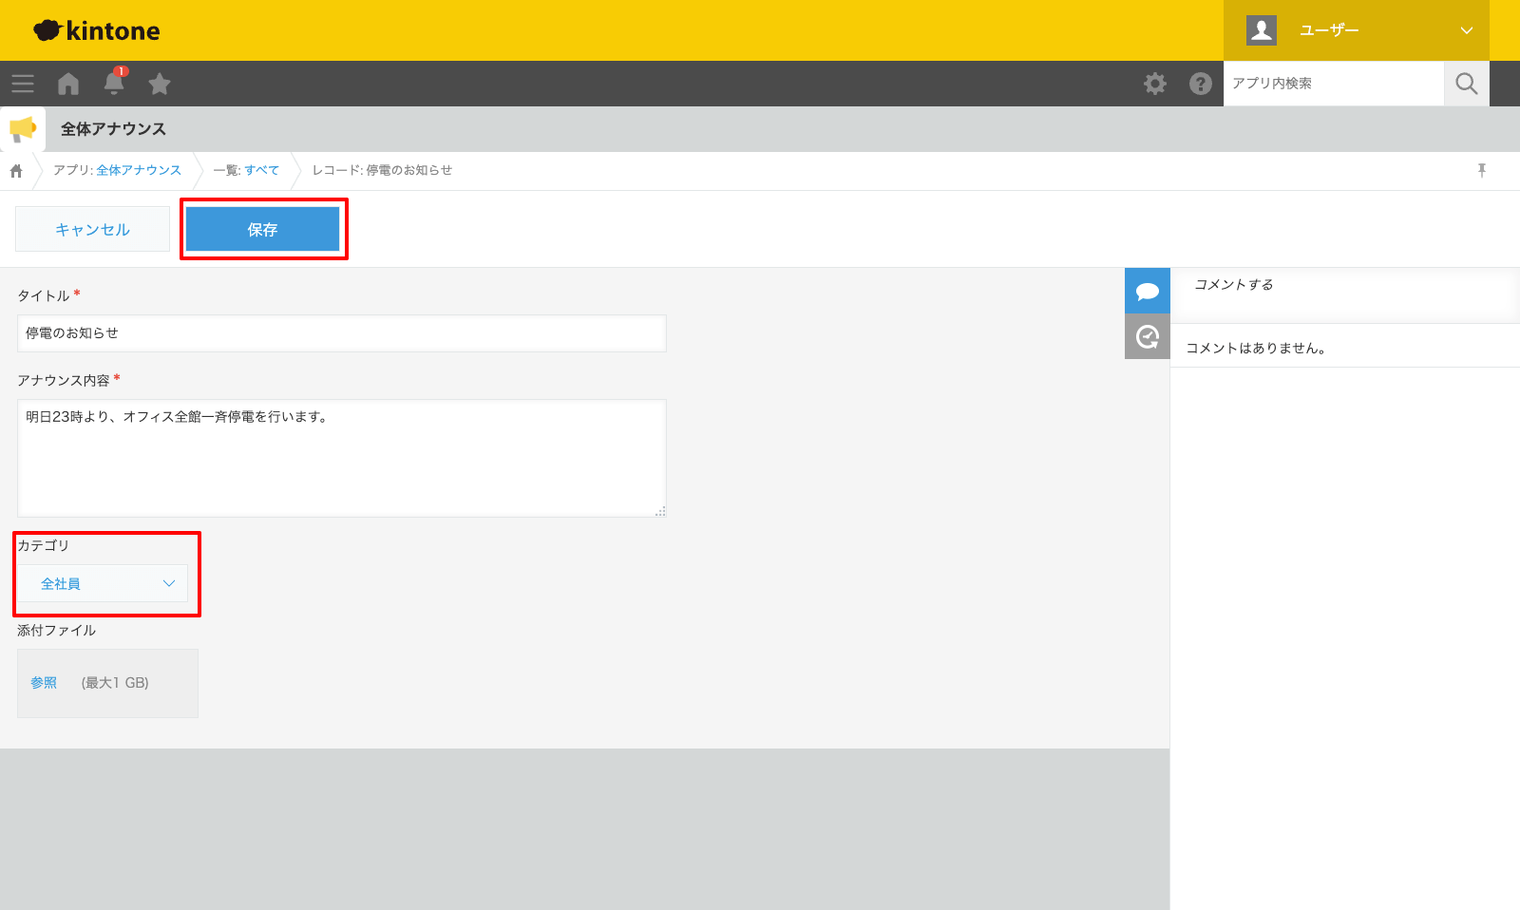Open the 全体アナウンス app breadcrumb link
Screen dimensions: 1520x910
pos(139,170)
